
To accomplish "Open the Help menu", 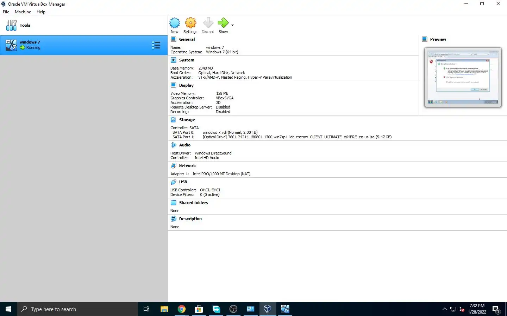I will pos(41,12).
